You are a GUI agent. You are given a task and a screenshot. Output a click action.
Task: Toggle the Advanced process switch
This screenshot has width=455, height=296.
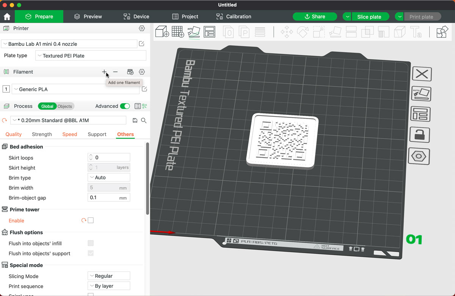[x=125, y=106]
